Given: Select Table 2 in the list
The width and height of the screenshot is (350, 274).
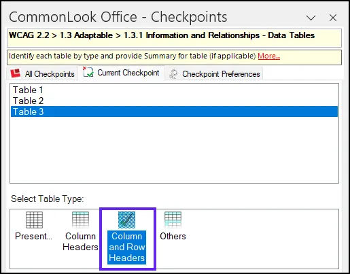Looking at the screenshot, I should [174, 101].
